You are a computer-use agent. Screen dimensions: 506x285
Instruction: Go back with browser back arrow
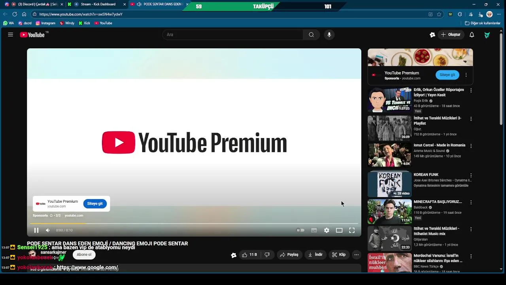(x=5, y=14)
